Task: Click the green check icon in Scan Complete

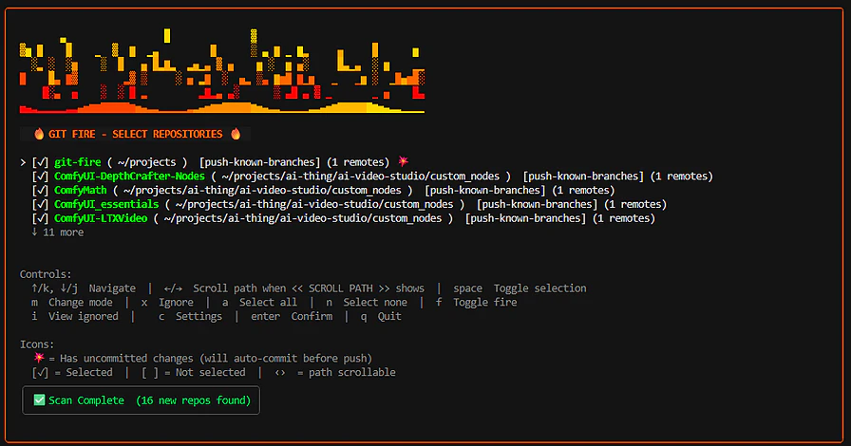Action: 39,400
